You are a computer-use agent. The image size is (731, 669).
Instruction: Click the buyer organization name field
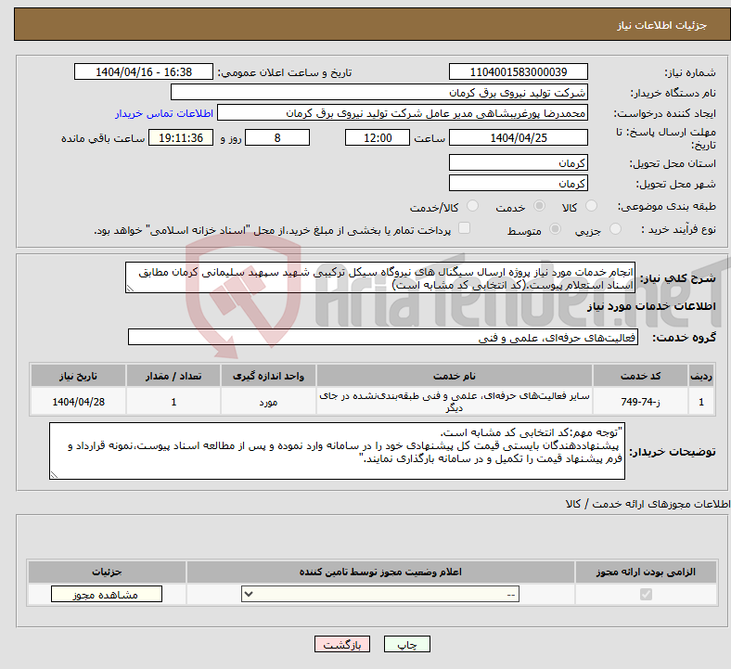tap(379, 92)
